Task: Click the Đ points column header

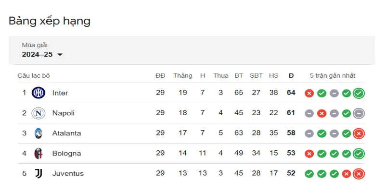Action: point(291,76)
